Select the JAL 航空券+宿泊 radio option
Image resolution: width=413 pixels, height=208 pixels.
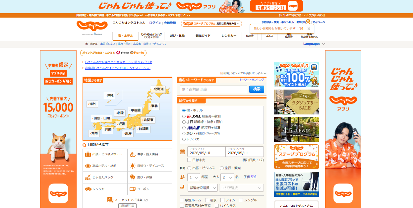(x=184, y=116)
